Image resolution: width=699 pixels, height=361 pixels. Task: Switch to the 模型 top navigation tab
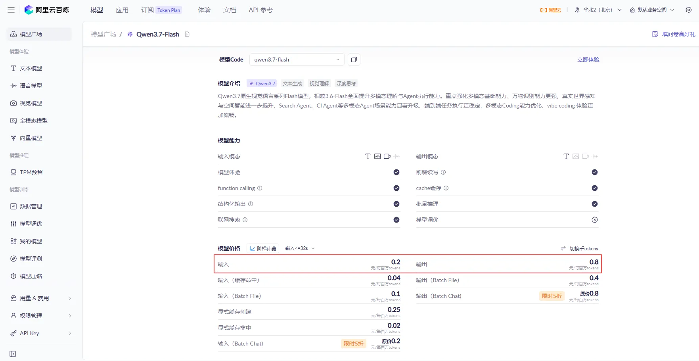(x=97, y=10)
